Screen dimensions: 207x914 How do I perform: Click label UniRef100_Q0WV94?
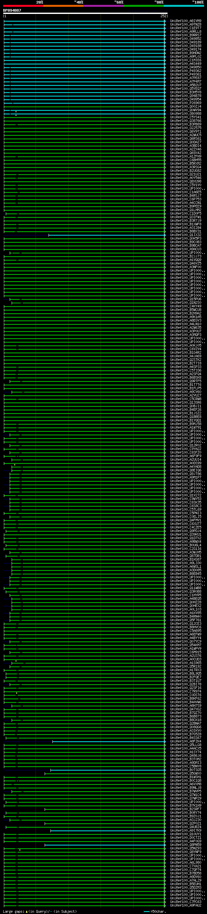tap(185, 110)
